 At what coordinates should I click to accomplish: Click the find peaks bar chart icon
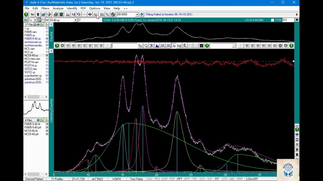pos(68,14)
